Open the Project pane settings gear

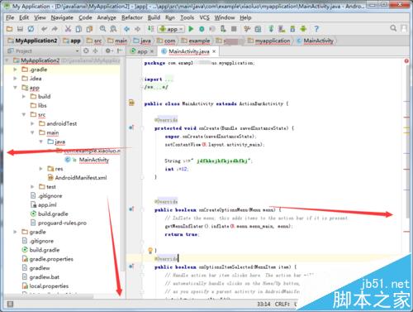(108, 50)
